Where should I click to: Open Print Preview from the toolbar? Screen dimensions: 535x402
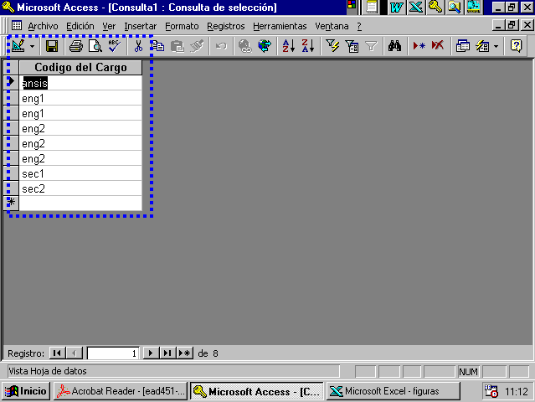coord(95,46)
